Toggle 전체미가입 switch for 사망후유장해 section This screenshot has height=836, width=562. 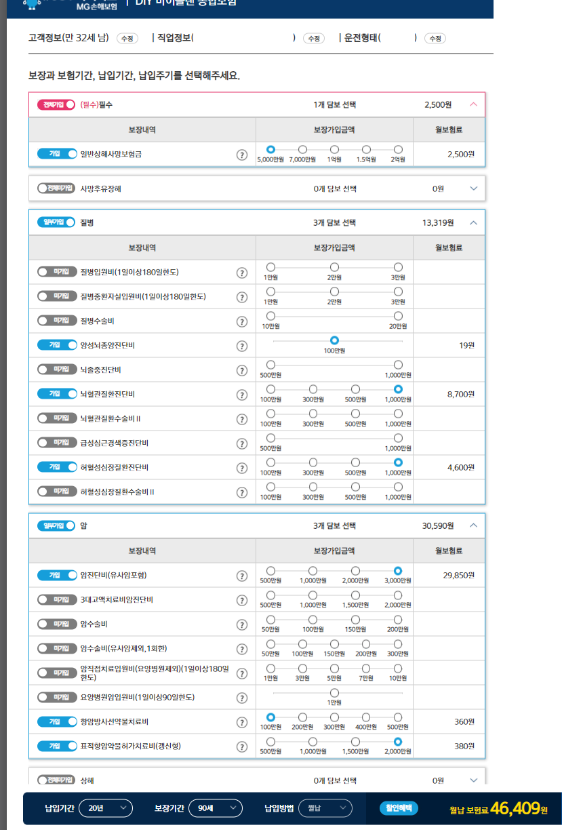tap(56, 188)
